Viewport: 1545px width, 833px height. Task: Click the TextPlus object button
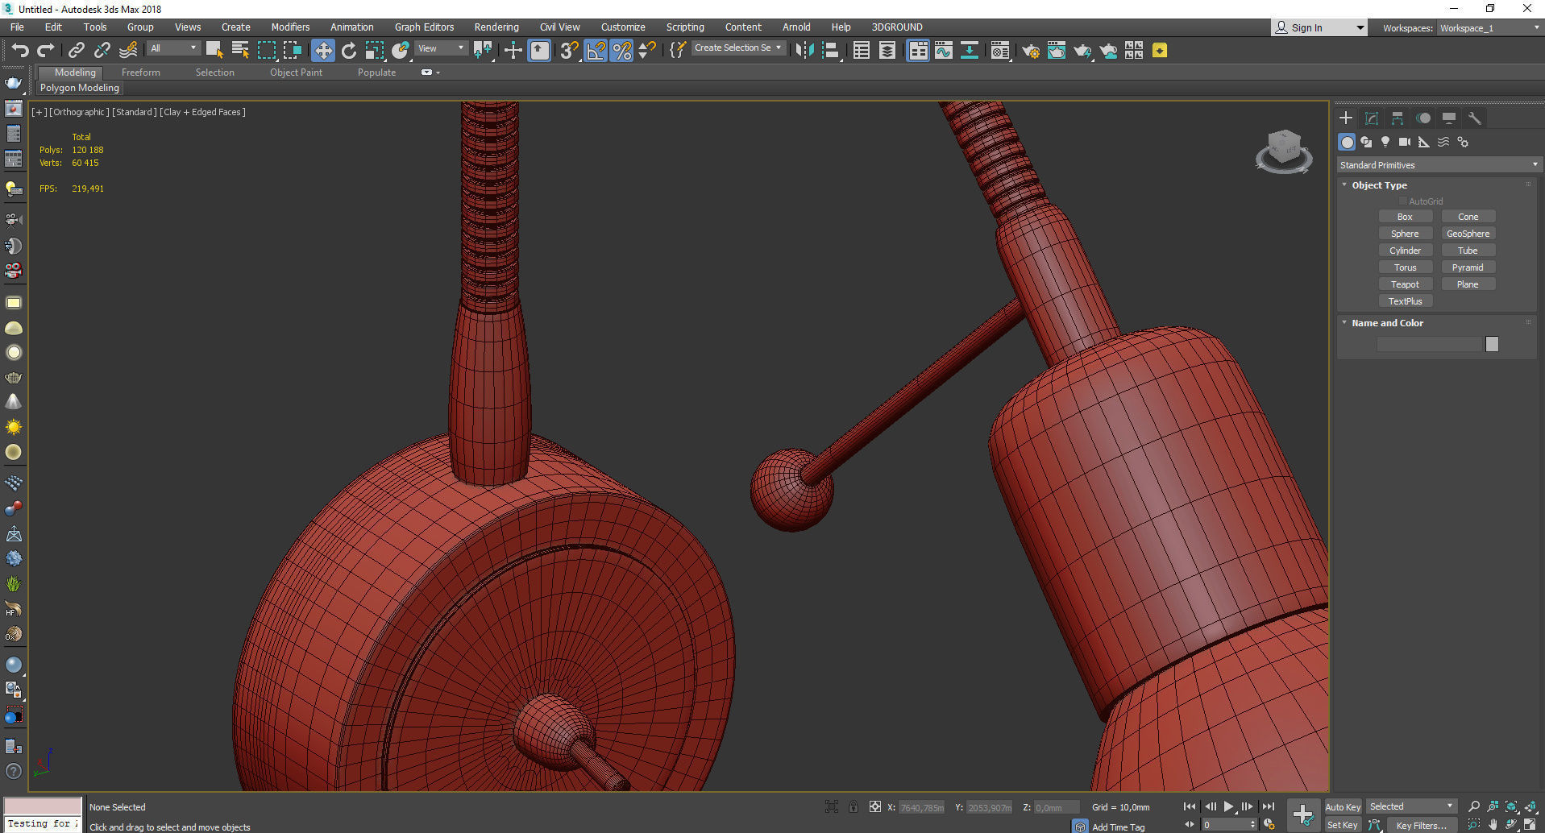(x=1405, y=301)
